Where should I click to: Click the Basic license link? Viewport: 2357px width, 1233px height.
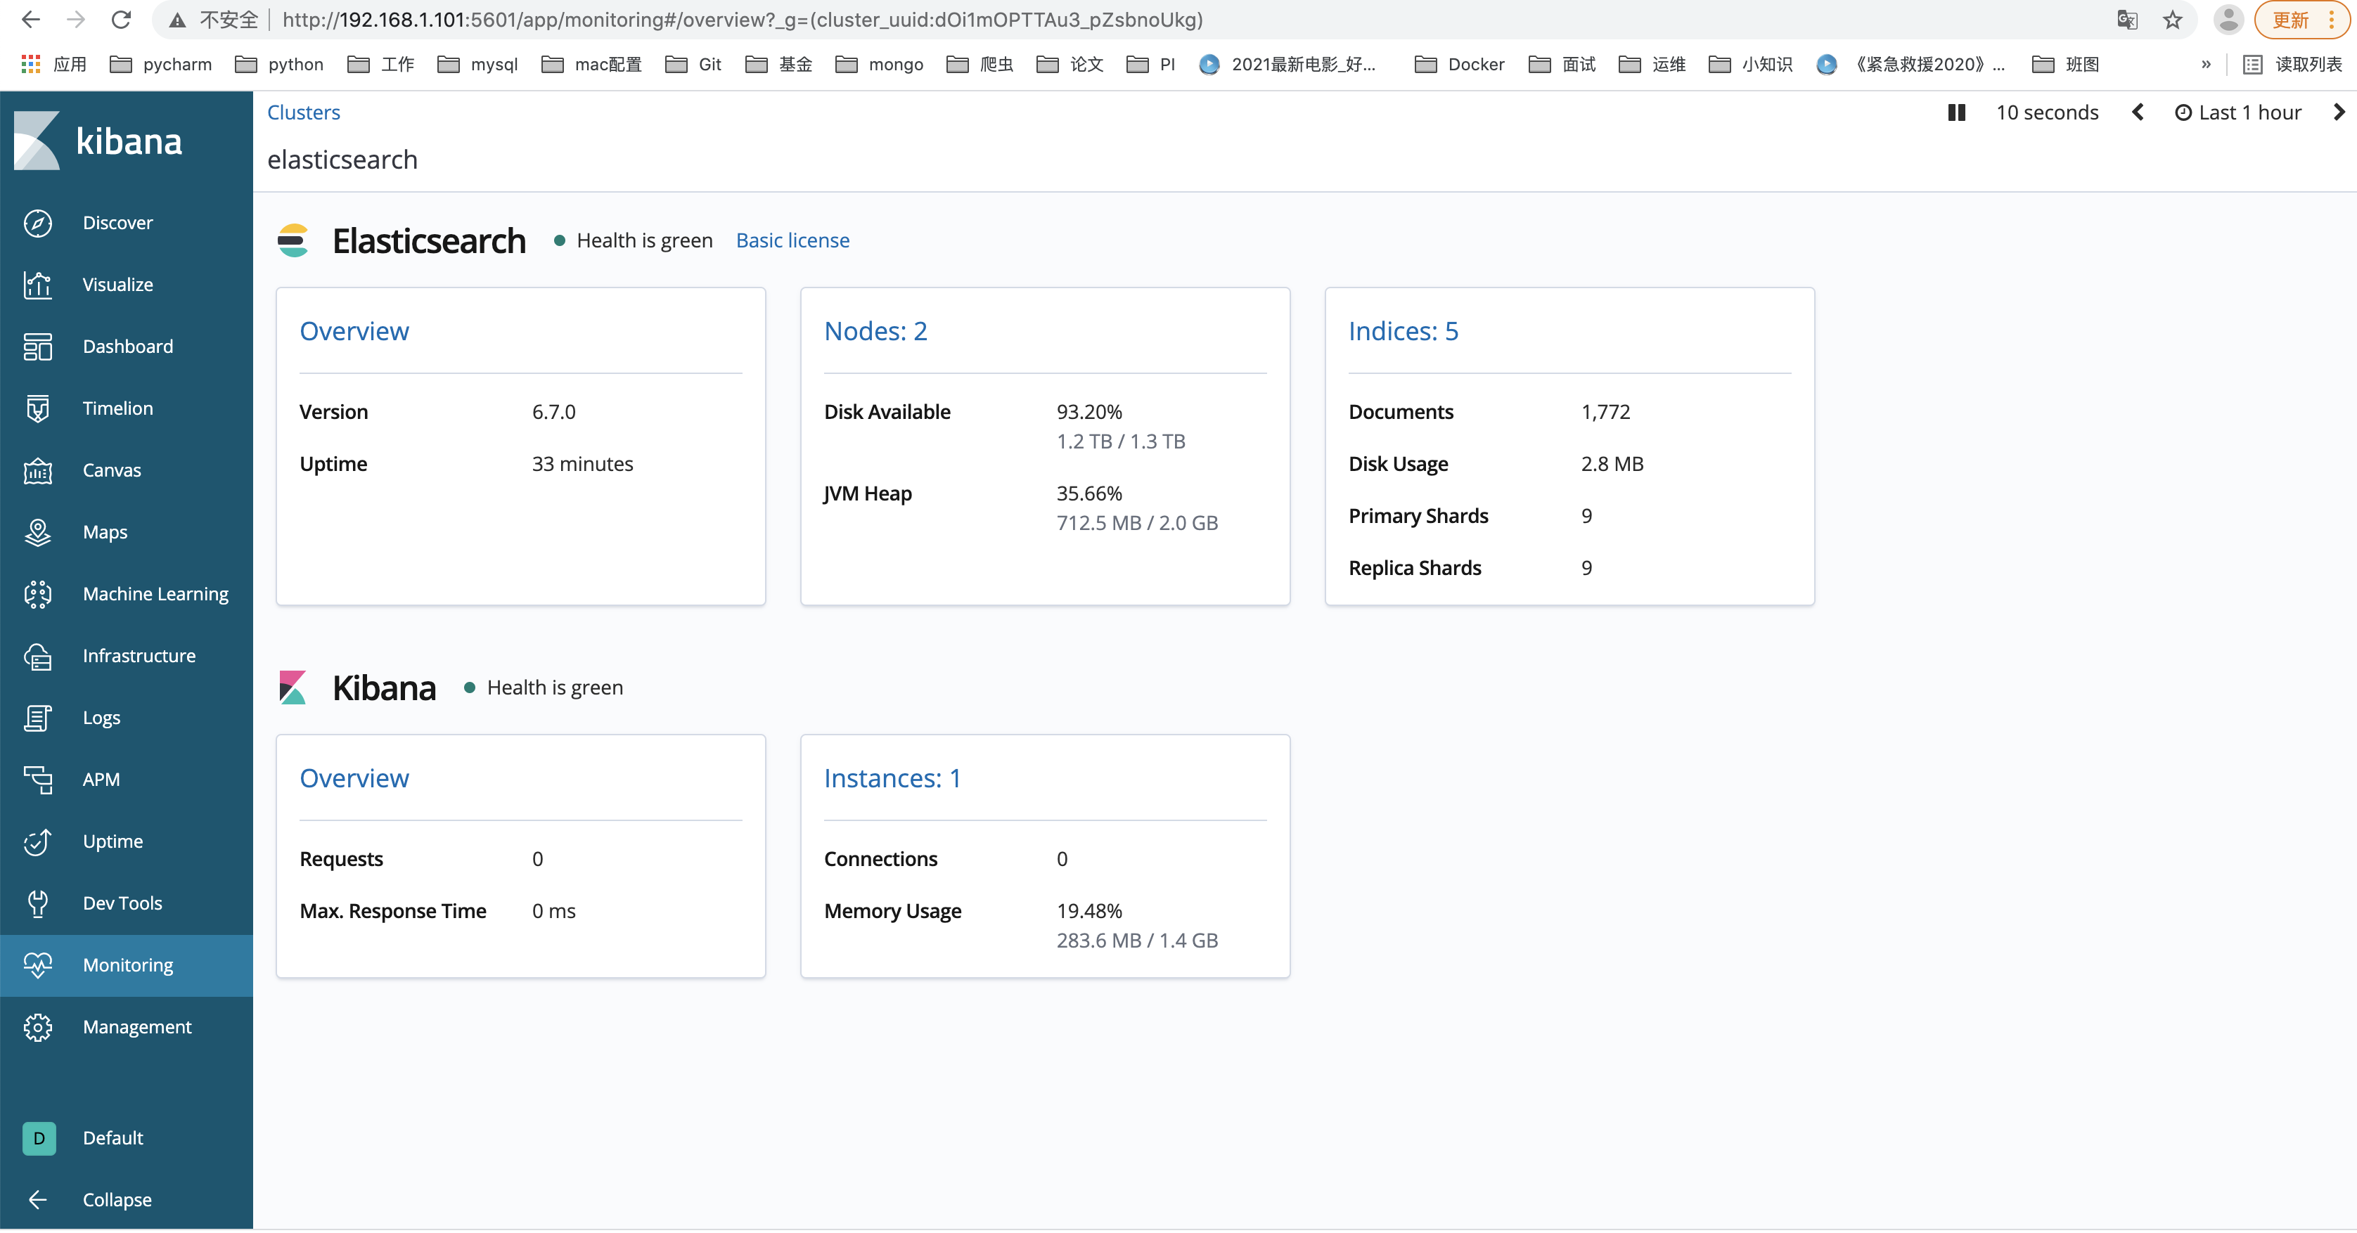pos(792,240)
